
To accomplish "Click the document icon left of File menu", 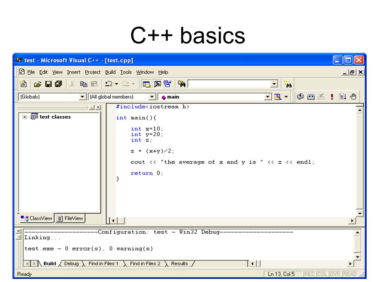I will tap(22, 72).
